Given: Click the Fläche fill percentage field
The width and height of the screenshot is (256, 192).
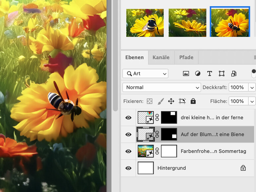Looking at the screenshot, I should point(238,101).
